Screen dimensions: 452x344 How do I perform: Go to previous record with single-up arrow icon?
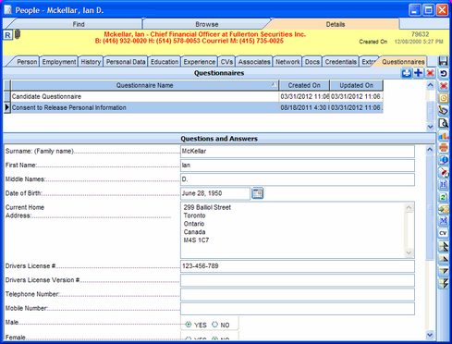(444, 259)
